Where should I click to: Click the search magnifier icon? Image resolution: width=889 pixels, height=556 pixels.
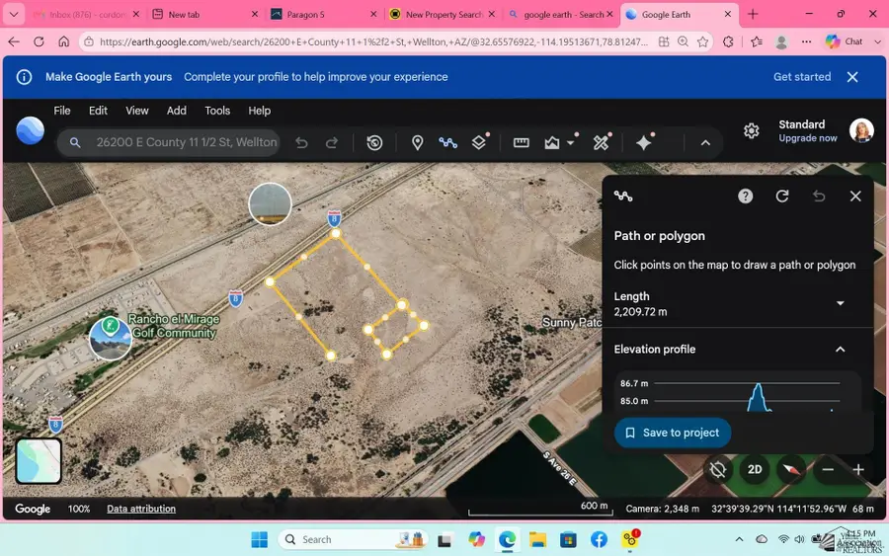(x=75, y=143)
